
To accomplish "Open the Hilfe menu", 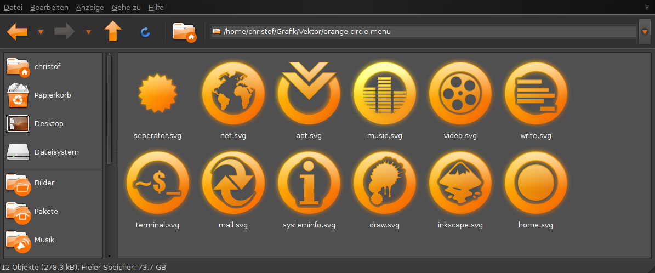I will (156, 7).
